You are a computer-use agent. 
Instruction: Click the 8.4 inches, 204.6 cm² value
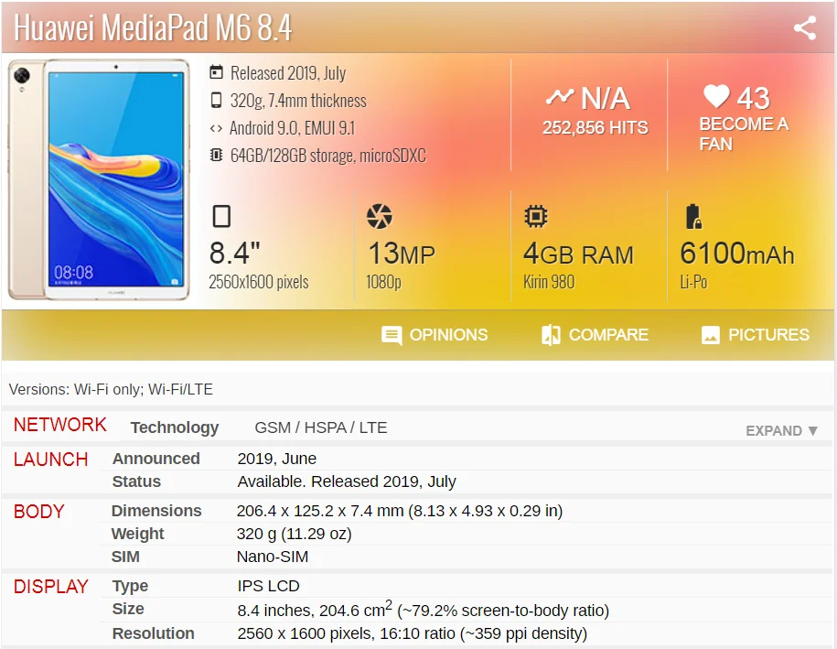pos(424,610)
